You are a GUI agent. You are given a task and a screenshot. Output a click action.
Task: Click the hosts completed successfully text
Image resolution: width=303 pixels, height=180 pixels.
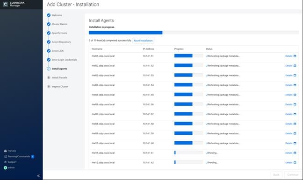[110, 41]
